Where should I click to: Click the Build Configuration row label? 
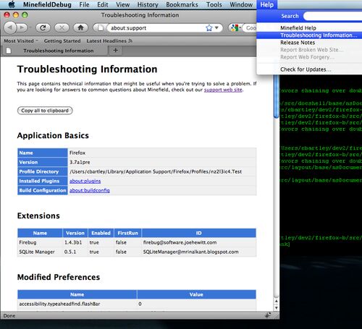pyautogui.click(x=43, y=190)
